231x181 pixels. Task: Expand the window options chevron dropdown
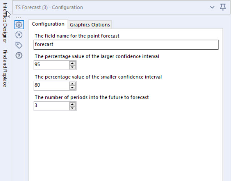click(x=212, y=7)
